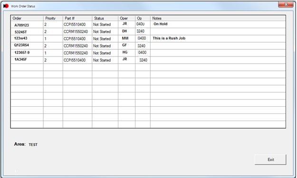This screenshot has width=297, height=178.
Task: Click Op value 0400 for order A709123
Action: (141, 24)
